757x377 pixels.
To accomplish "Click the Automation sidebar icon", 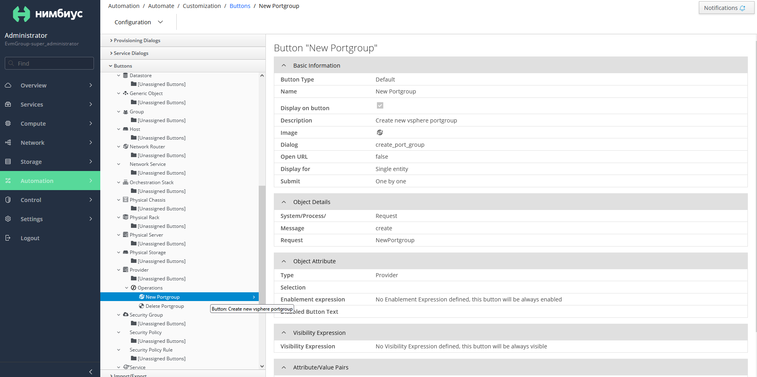I will 8,181.
